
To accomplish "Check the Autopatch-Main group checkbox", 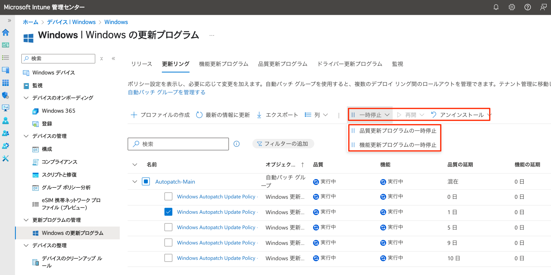I will (146, 181).
